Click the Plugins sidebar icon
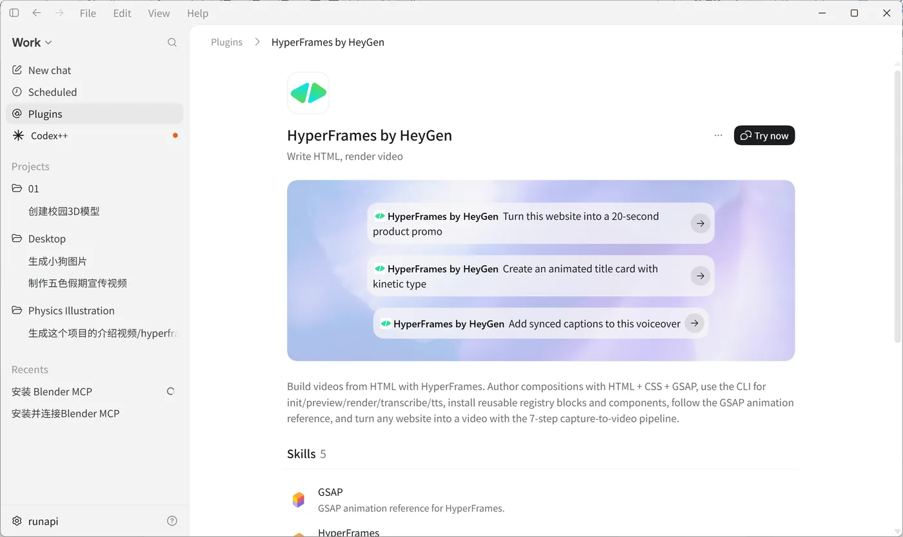This screenshot has height=537, width=903. pyautogui.click(x=17, y=113)
